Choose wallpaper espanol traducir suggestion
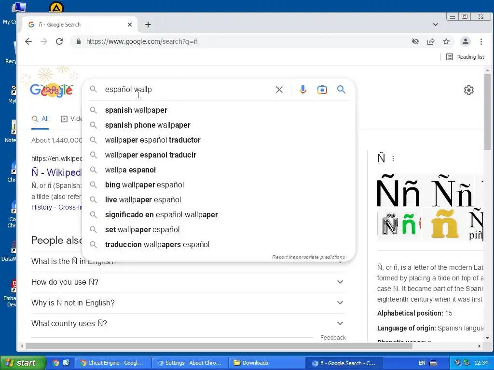This screenshot has height=370, width=494. 219,155
